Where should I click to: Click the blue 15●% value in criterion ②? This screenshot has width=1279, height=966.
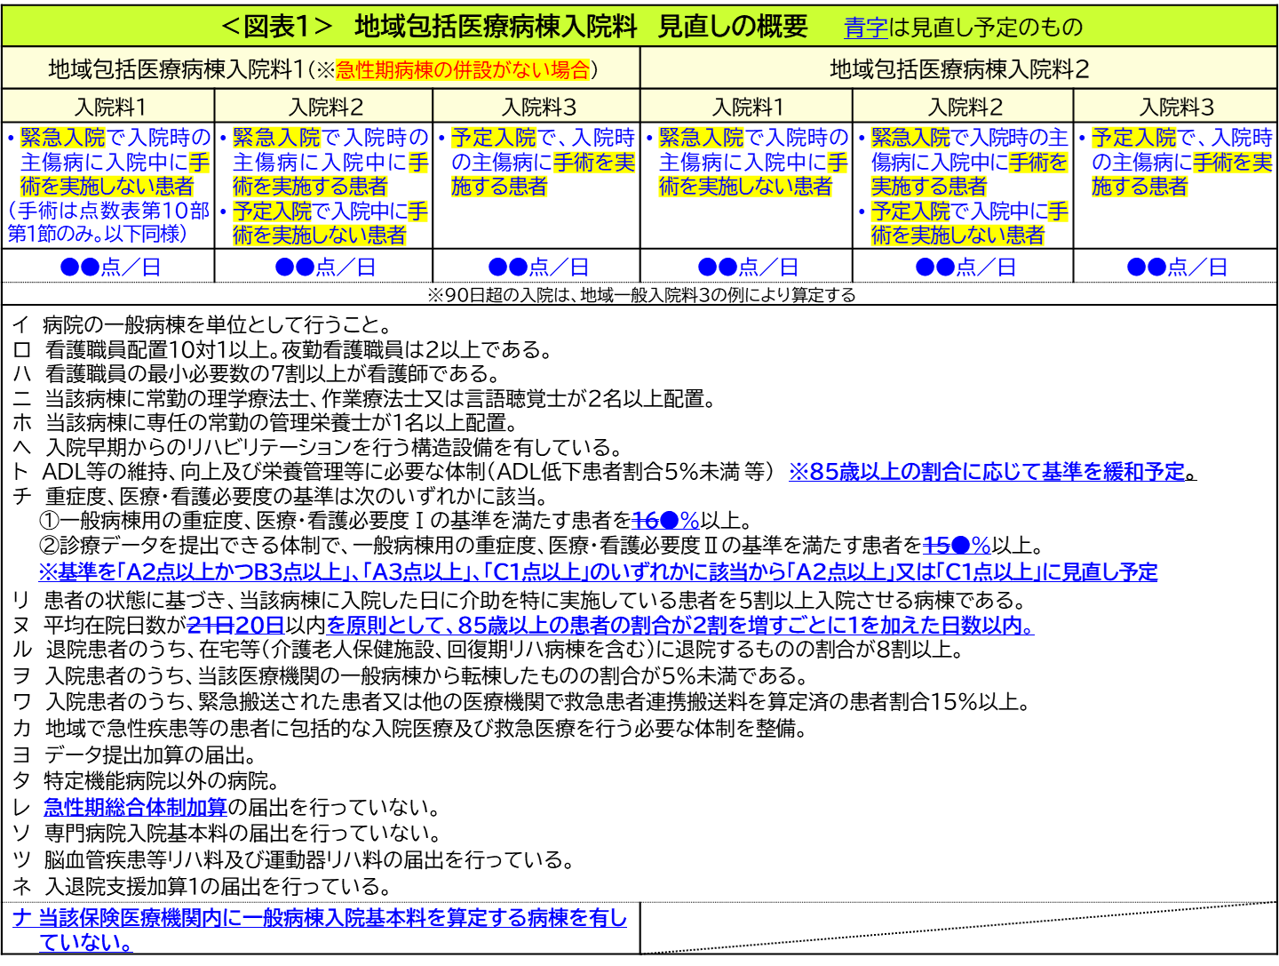[957, 546]
